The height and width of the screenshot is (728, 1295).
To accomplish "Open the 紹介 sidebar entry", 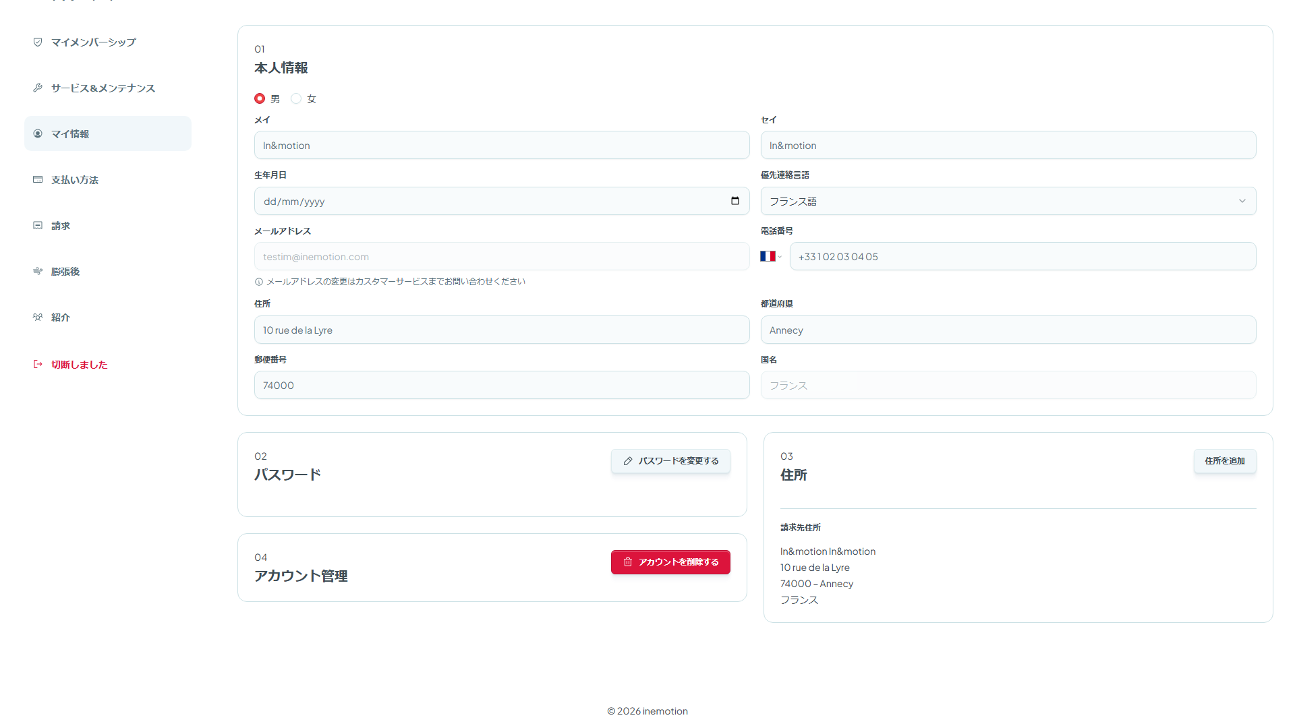I will [108, 317].
